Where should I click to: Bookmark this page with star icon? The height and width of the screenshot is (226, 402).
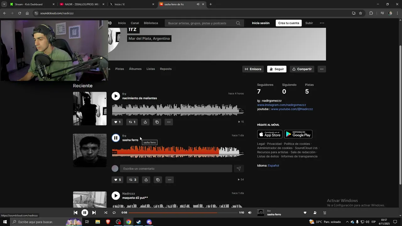tap(361, 13)
